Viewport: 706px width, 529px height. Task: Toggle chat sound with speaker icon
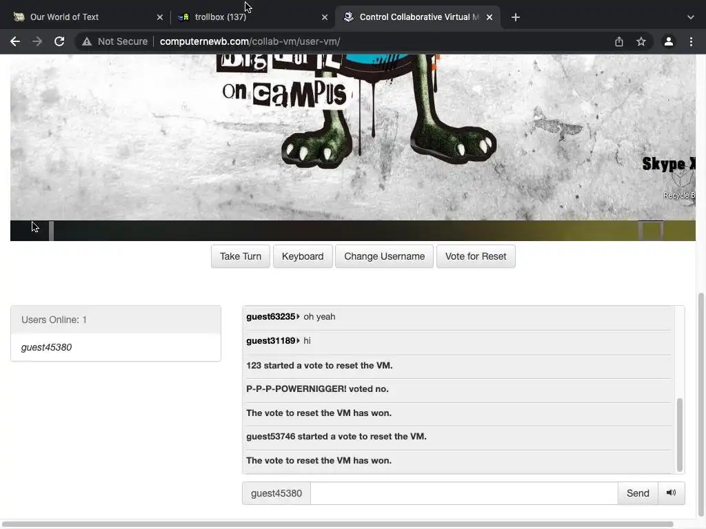[672, 493]
